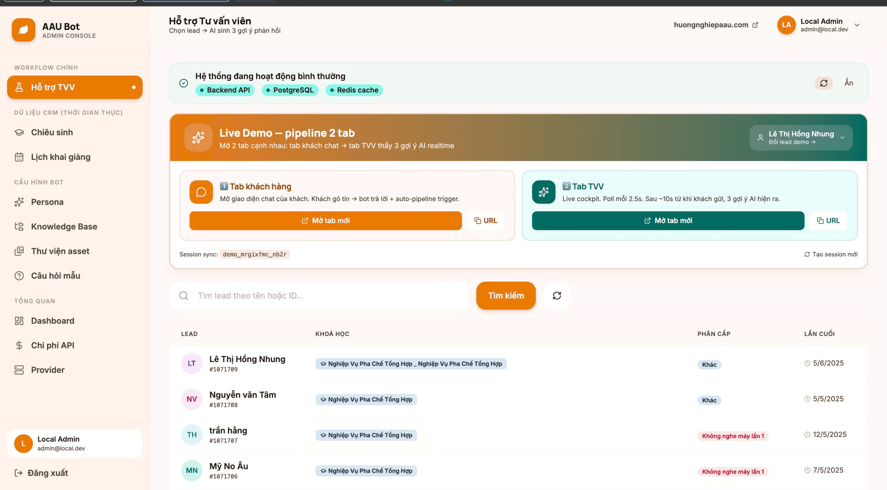Click the Câu hỏi mẫu question-mark icon
This screenshot has width=887, height=490.
pyautogui.click(x=19, y=276)
